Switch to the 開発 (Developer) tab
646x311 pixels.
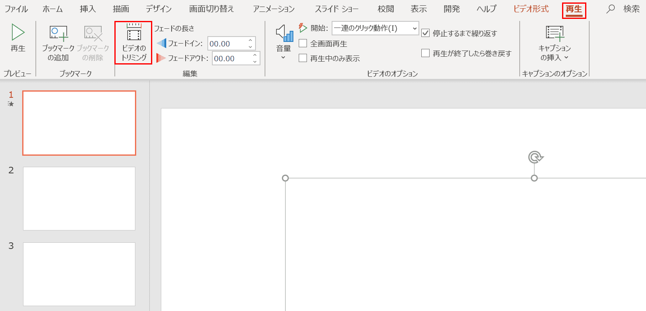point(452,9)
